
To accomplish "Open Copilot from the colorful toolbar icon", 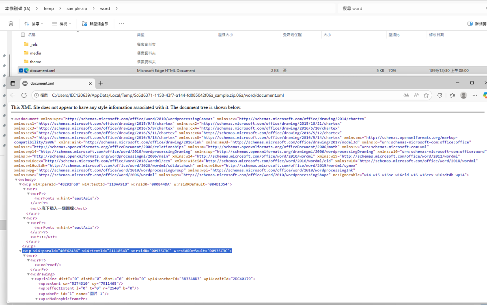I will click(485, 95).
